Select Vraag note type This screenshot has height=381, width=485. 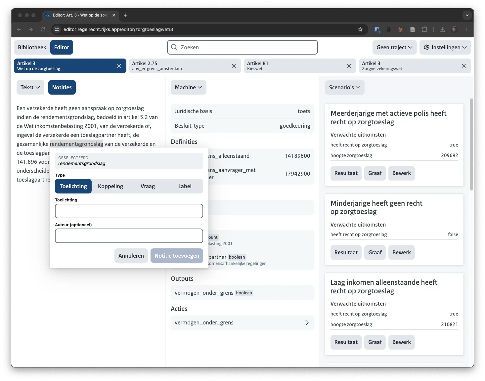point(148,186)
